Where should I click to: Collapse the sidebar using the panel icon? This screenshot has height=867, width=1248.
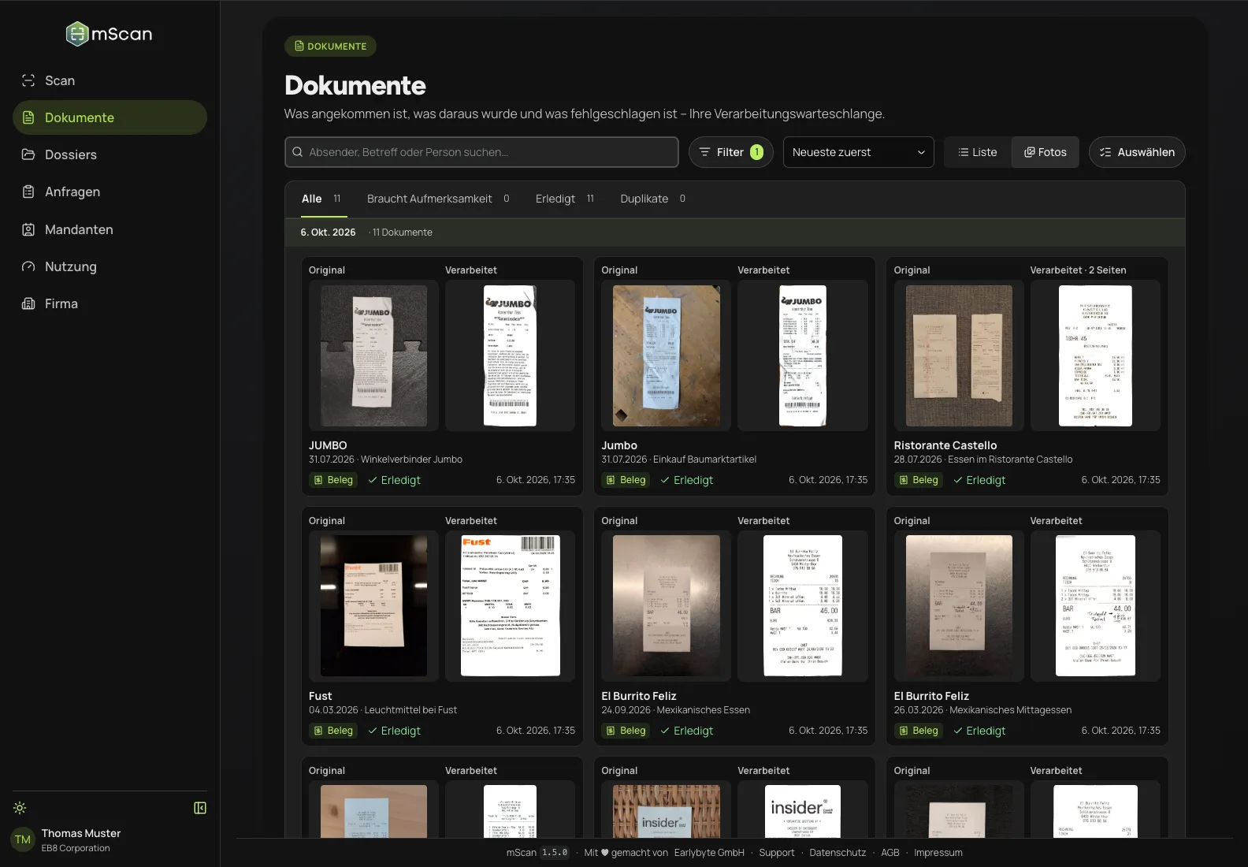point(200,808)
